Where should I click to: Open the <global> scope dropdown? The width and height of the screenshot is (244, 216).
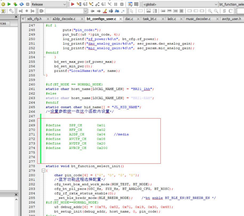coord(180,4)
